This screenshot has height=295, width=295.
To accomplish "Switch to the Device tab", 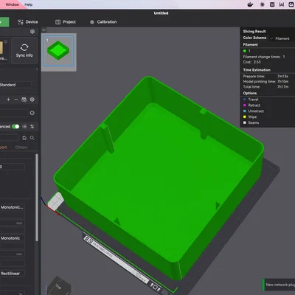I will 28,22.
